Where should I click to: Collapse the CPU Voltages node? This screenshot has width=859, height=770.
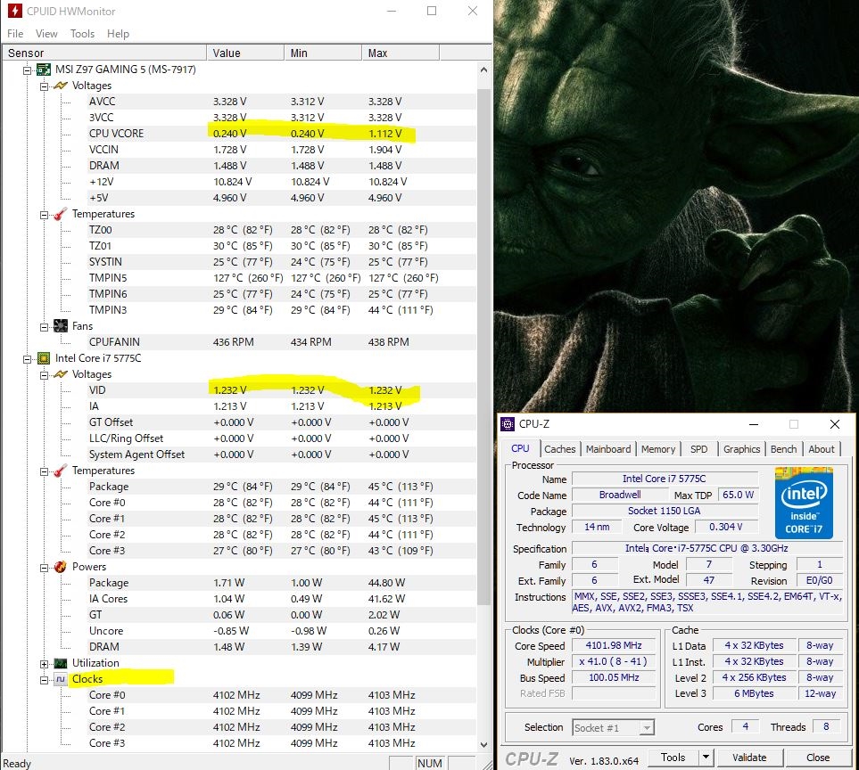click(44, 375)
